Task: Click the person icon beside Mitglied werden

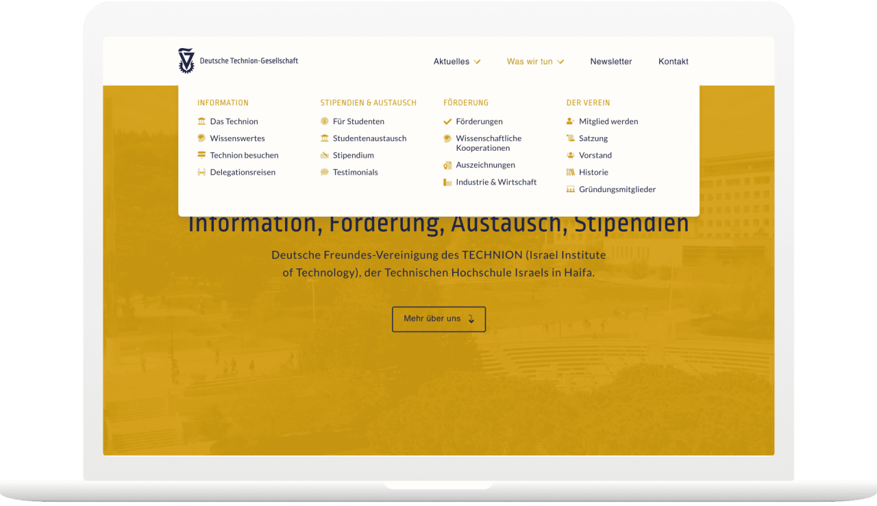Action: 571,121
